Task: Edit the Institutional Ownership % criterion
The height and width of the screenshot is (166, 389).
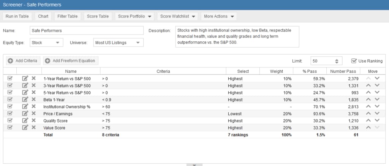Action: point(25,106)
